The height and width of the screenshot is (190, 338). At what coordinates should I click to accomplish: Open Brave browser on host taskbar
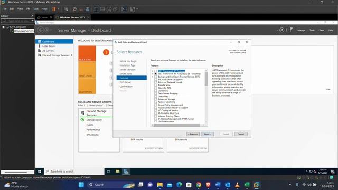(208, 185)
